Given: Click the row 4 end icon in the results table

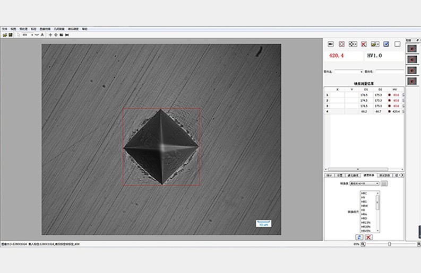Looking at the screenshot, I should point(403,111).
